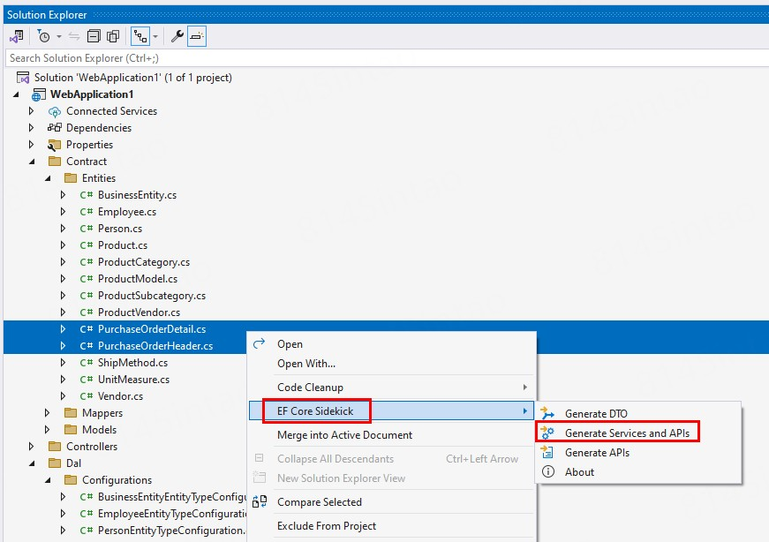Click the Show All Files toolbar icon
This screenshot has width=769, height=542.
click(x=113, y=36)
